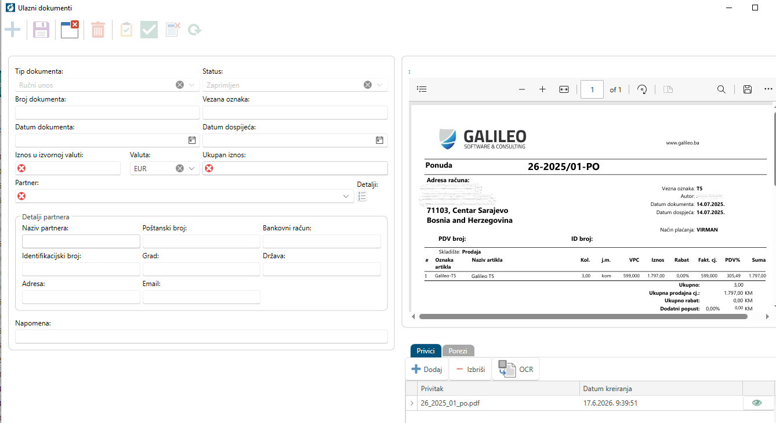The image size is (776, 423).
Task: Open Datum dospijeća calendar picker
Action: 379,140
